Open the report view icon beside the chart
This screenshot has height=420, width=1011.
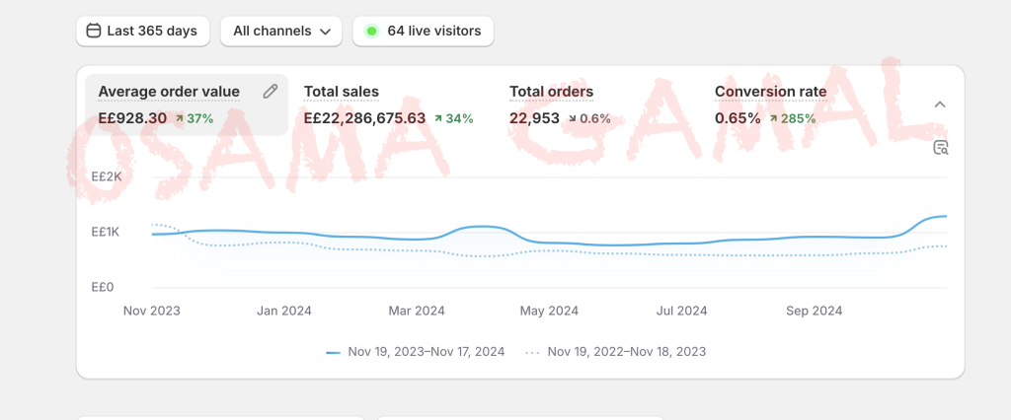click(x=941, y=148)
